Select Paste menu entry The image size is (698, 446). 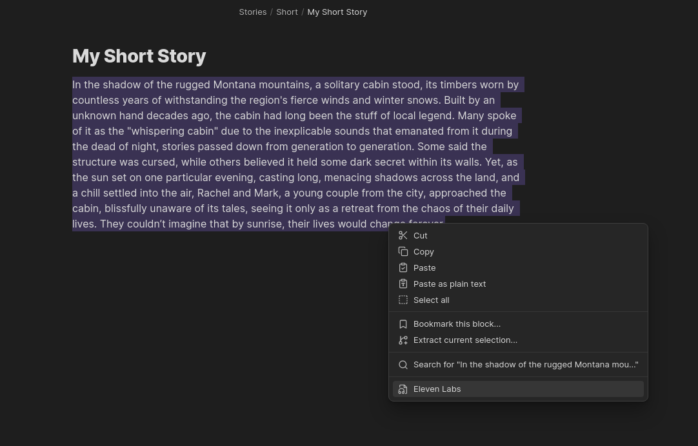[x=518, y=267]
